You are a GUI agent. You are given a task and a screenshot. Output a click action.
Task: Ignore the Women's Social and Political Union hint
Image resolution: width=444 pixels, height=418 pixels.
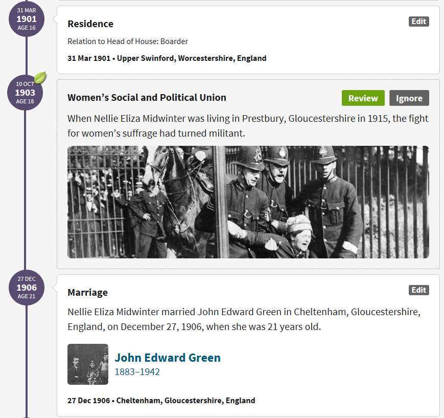click(x=409, y=98)
